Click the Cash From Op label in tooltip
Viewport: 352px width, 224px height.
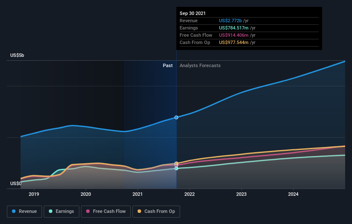195,42
